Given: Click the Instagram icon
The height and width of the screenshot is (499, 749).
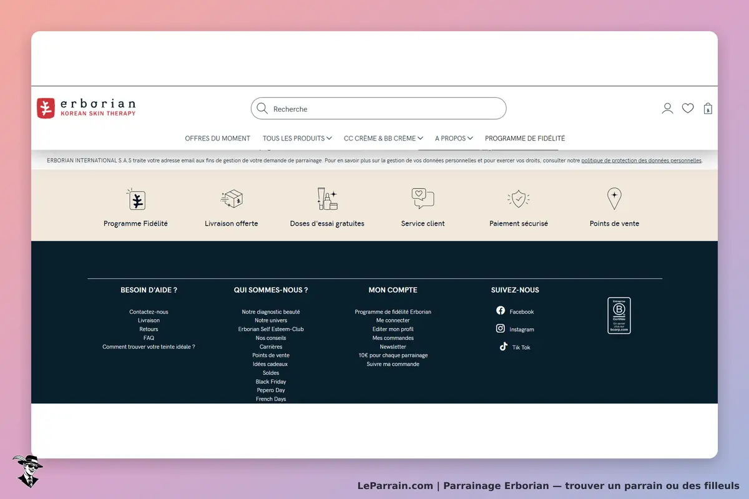Looking at the screenshot, I should [x=501, y=328].
